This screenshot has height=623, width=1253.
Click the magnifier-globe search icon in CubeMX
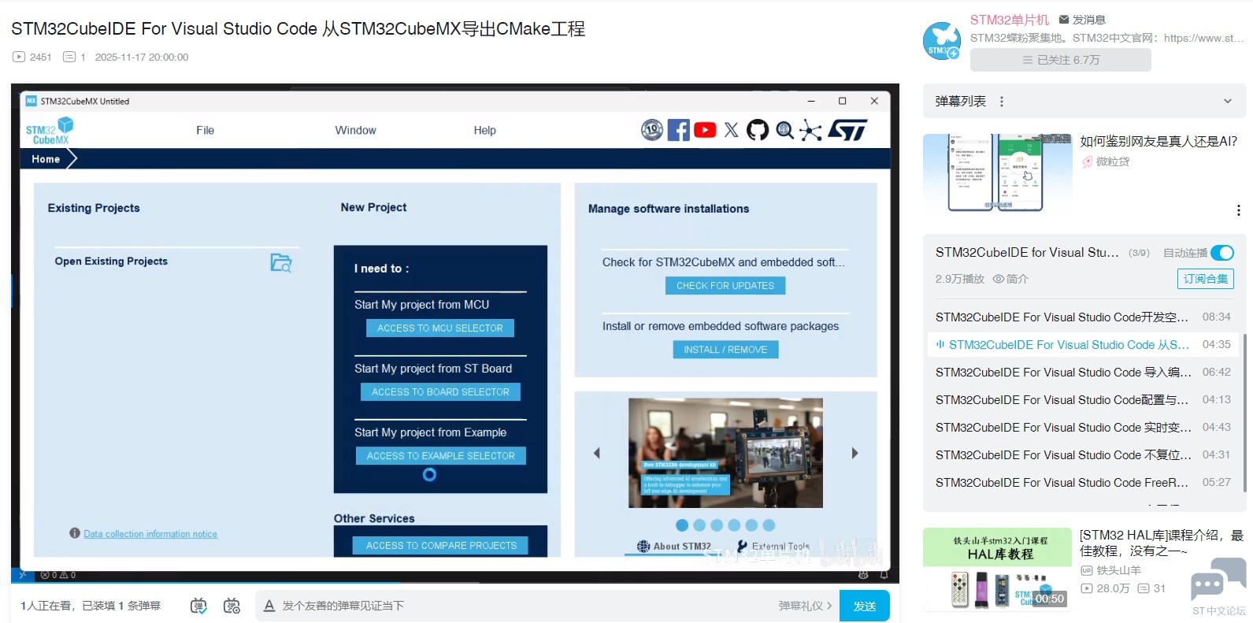tap(785, 130)
